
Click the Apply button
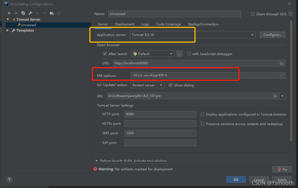pos(282,180)
